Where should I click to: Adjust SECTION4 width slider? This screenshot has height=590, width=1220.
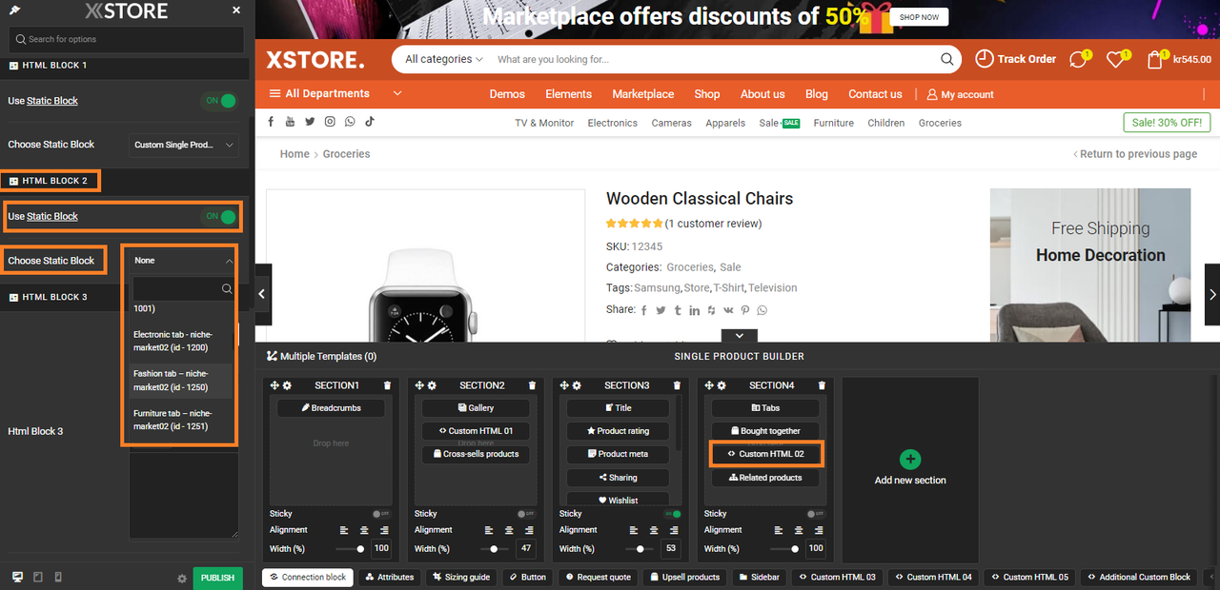[785, 548]
